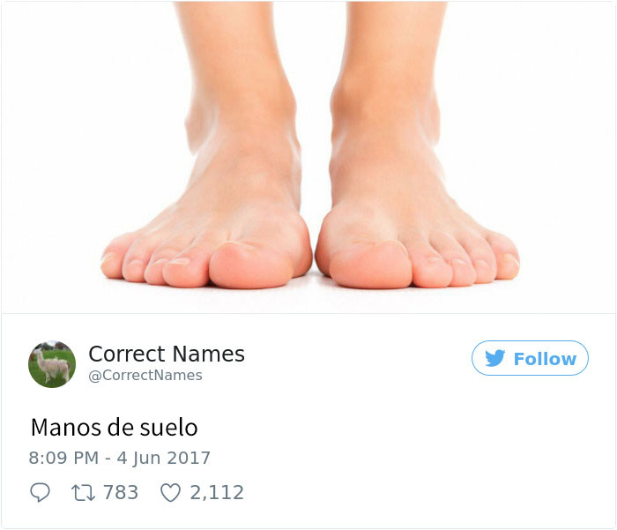
Task: Click blank space between counts and Follow button
Action: pos(393,452)
